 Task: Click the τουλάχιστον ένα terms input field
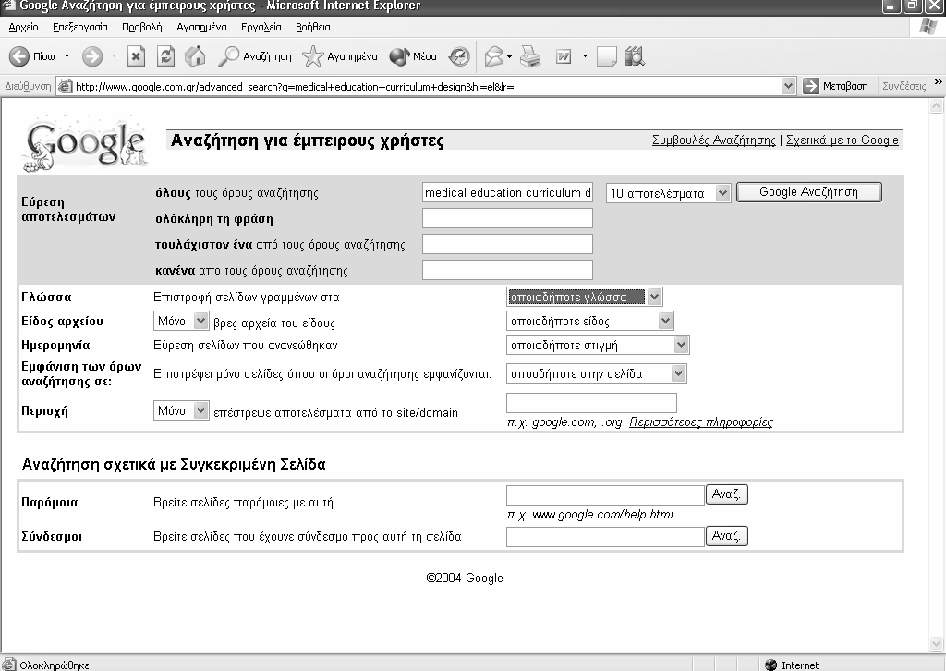click(507, 244)
